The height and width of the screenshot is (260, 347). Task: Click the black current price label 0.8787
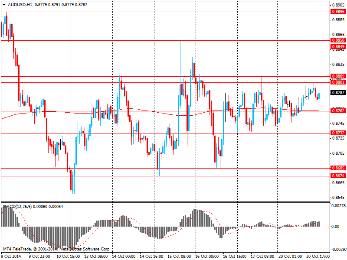tap(338, 93)
